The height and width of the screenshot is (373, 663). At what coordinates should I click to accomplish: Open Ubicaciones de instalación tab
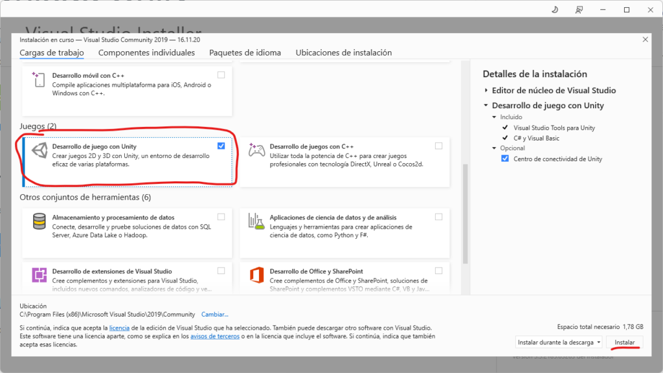pyautogui.click(x=344, y=52)
